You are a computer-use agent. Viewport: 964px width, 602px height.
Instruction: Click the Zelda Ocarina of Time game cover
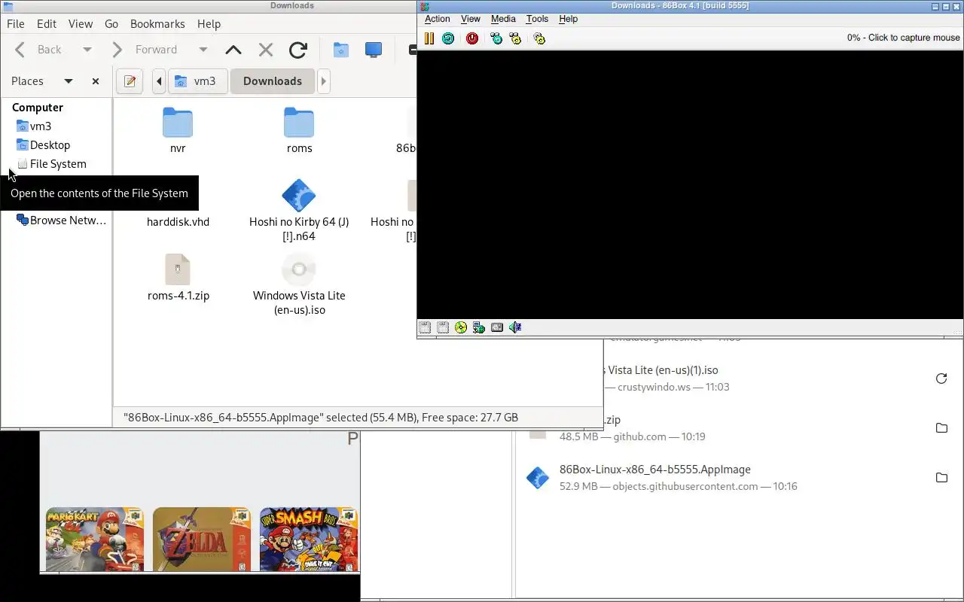(x=202, y=540)
